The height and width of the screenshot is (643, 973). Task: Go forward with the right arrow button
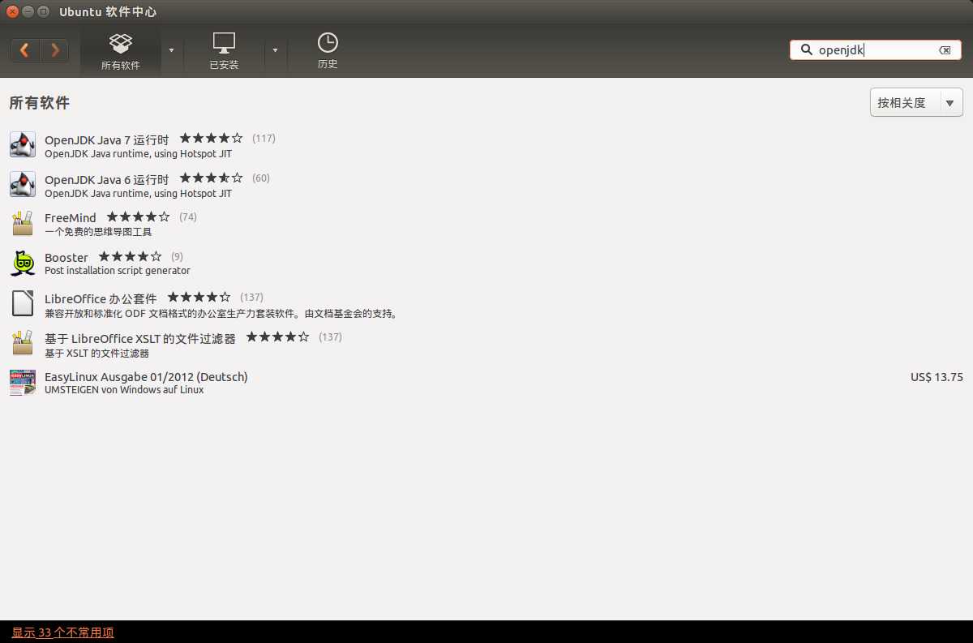tap(54, 50)
